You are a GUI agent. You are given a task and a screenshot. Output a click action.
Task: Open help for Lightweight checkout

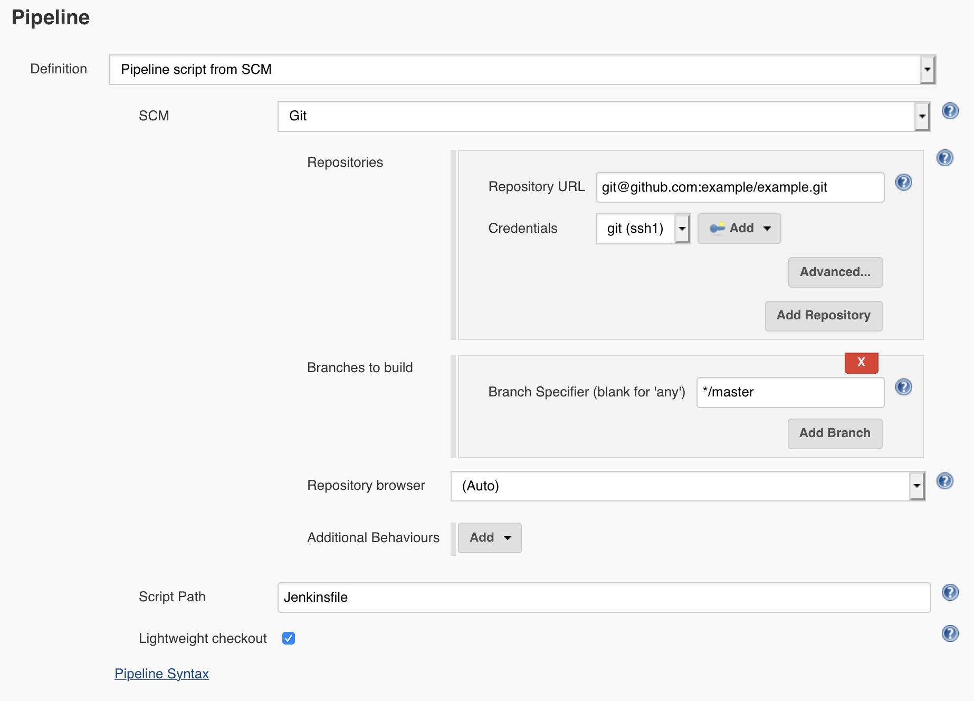click(x=950, y=633)
